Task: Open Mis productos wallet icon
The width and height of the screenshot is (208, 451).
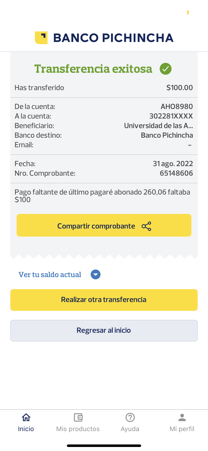Action: click(78, 418)
